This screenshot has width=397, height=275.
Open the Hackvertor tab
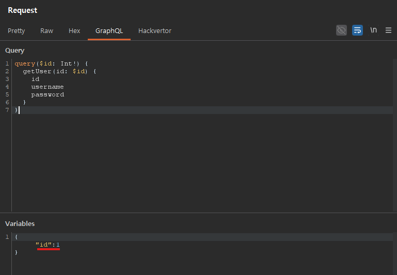coord(155,31)
